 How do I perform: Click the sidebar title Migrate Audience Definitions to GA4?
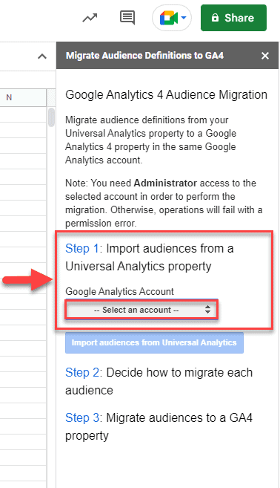pos(144,56)
